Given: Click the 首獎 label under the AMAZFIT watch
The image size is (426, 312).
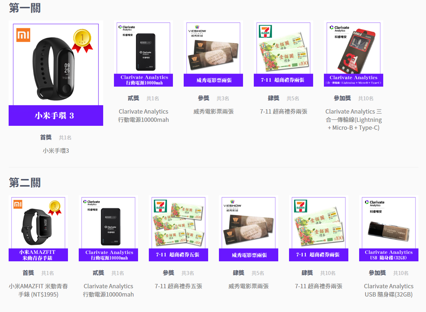Looking at the screenshot, I should tap(28, 273).
